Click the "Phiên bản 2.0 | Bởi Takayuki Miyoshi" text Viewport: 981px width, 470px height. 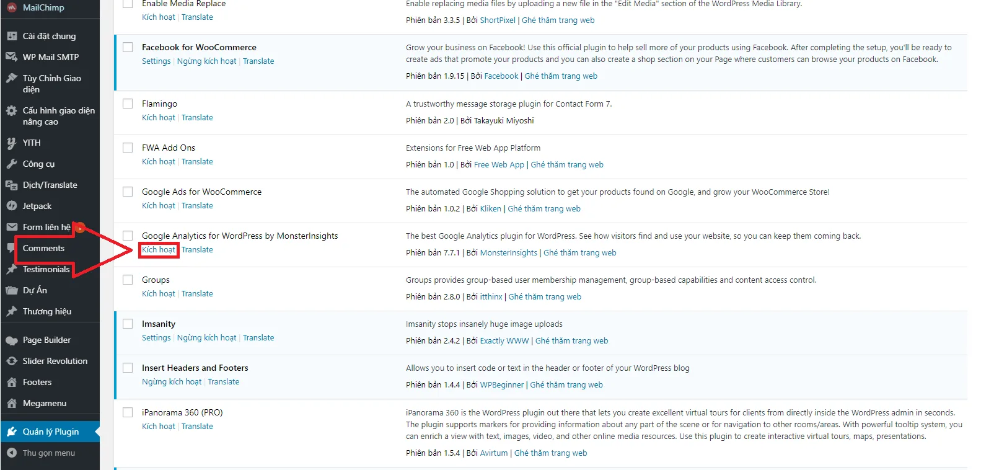tap(470, 121)
